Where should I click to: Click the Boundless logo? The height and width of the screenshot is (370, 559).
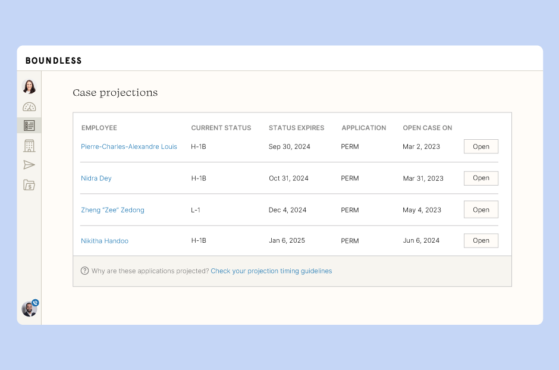click(x=54, y=61)
